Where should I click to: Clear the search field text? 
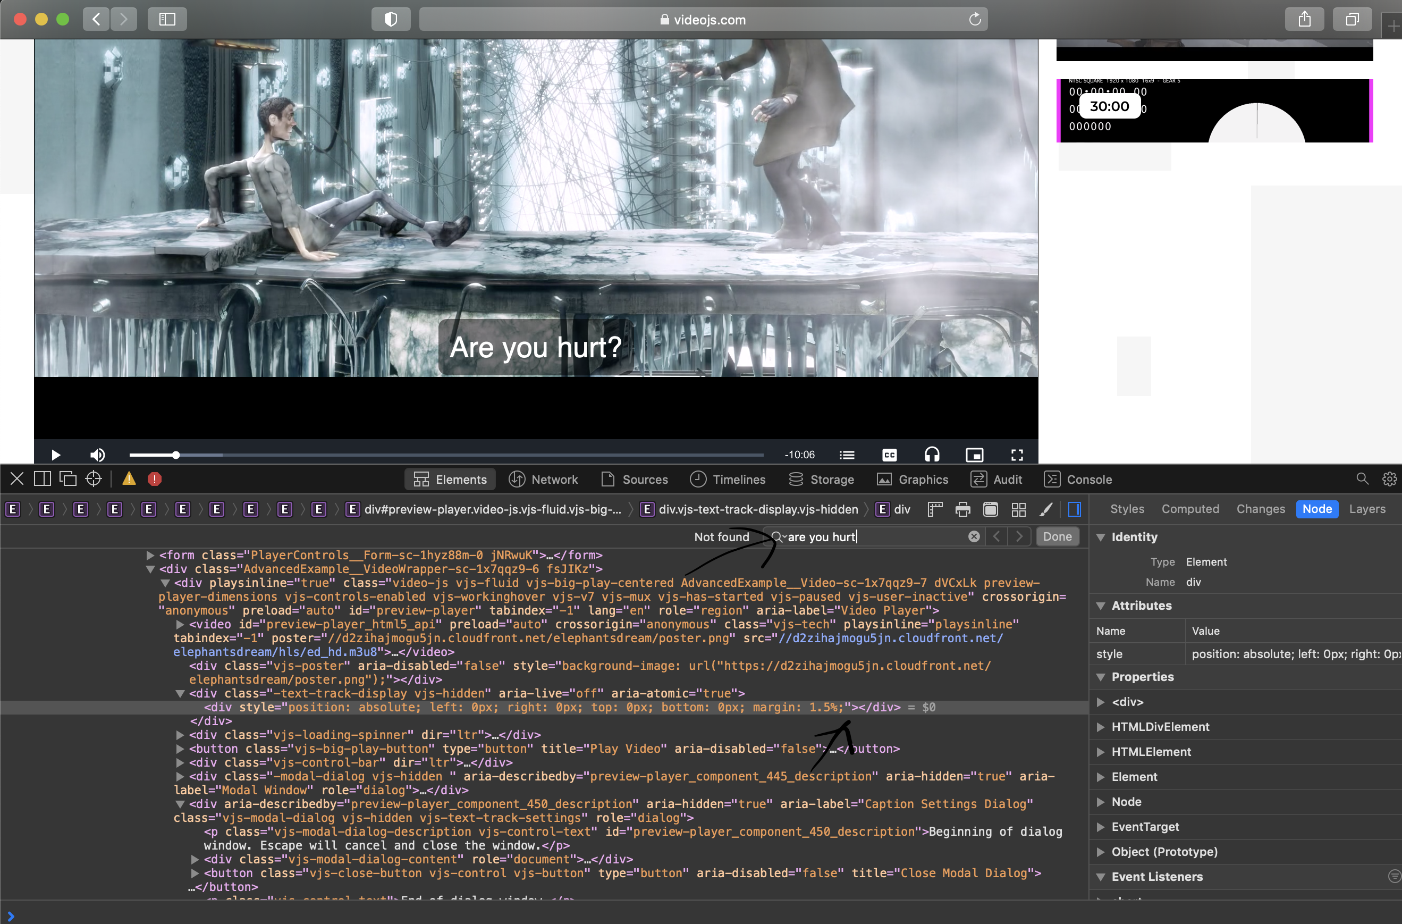974,536
